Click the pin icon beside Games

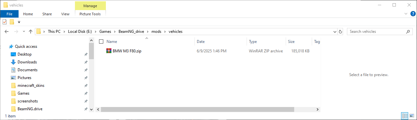click(86, 93)
